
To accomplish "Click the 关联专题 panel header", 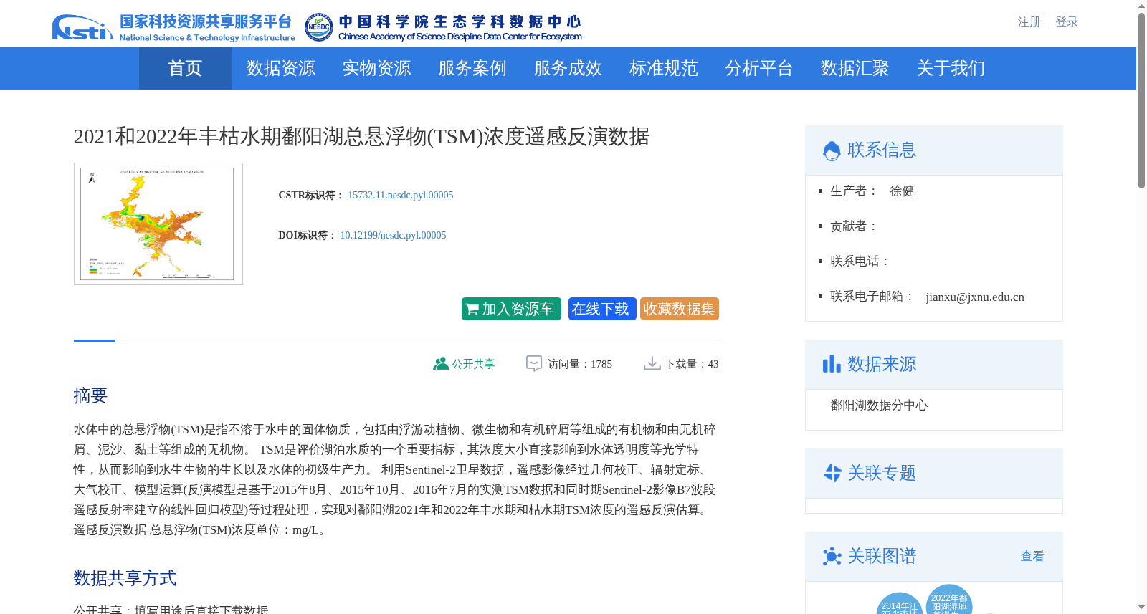I will point(934,474).
